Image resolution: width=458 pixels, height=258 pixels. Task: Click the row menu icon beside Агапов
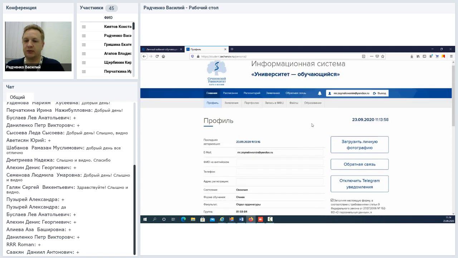[84, 54]
